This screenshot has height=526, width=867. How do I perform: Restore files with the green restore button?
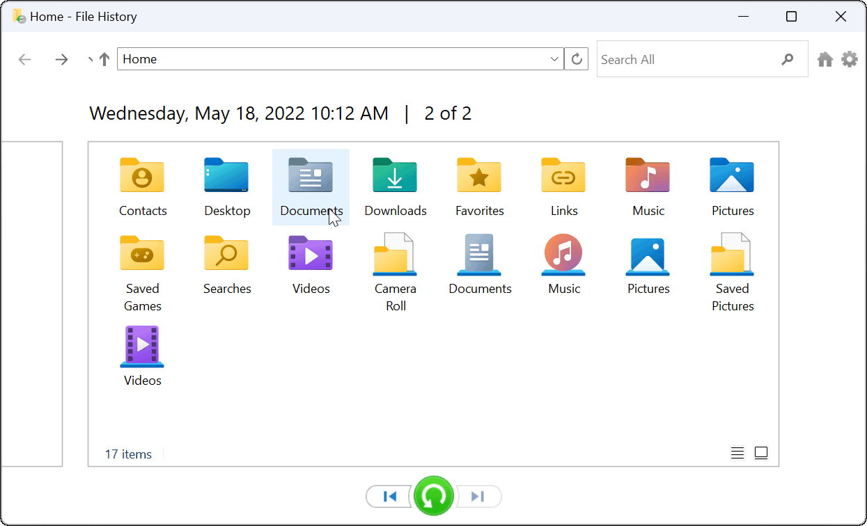(433, 496)
